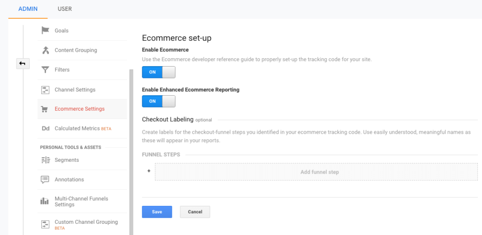Click the Content Grouping figure icon
This screenshot has height=235, width=482.
pyautogui.click(x=46, y=50)
